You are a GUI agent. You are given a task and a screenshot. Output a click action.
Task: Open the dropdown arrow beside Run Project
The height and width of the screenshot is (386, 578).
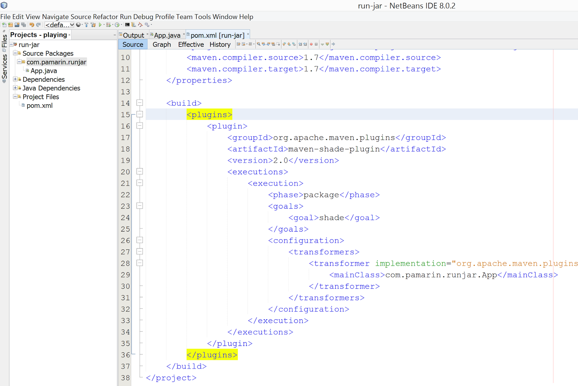[x=104, y=25]
